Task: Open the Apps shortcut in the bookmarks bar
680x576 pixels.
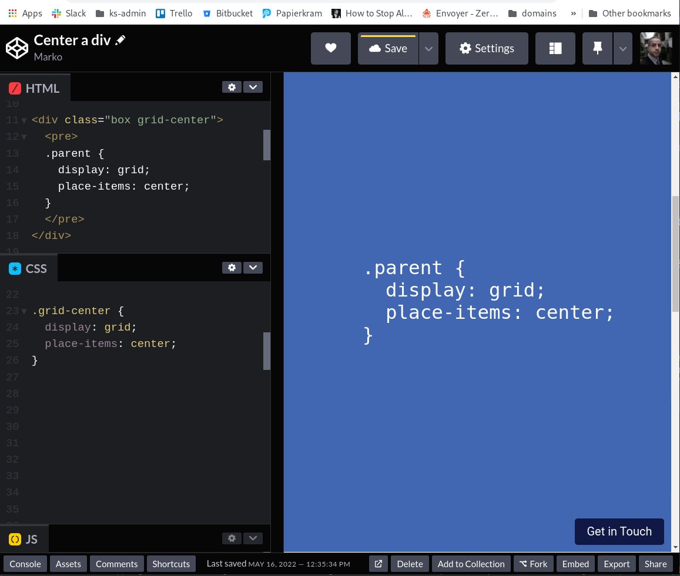Action: [x=25, y=13]
